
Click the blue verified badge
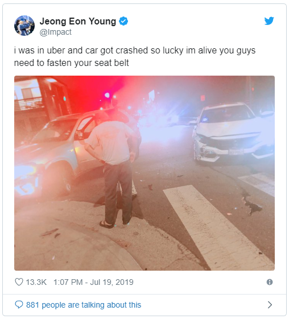123,21
